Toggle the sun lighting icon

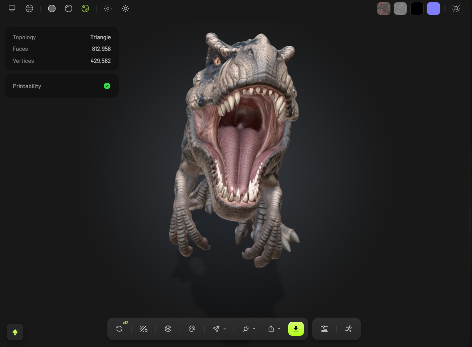[126, 8]
